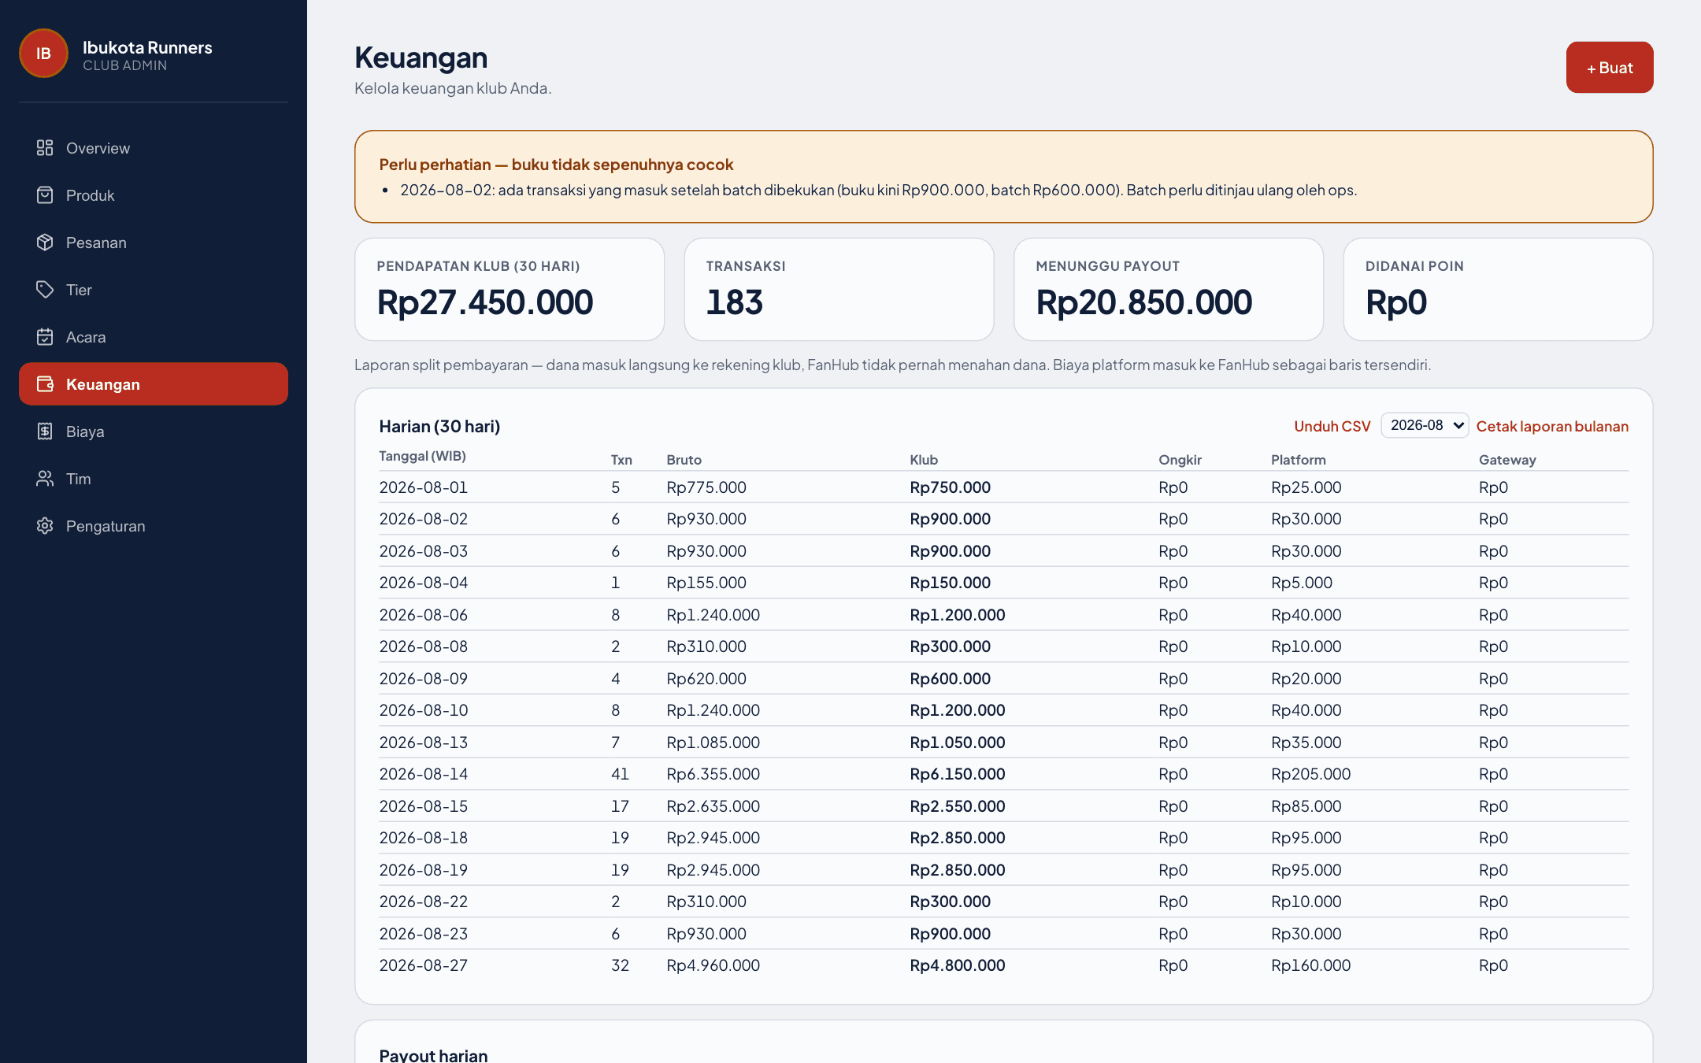Click the 2026-08-13 date cell
The height and width of the screenshot is (1063, 1701).
coord(424,743)
